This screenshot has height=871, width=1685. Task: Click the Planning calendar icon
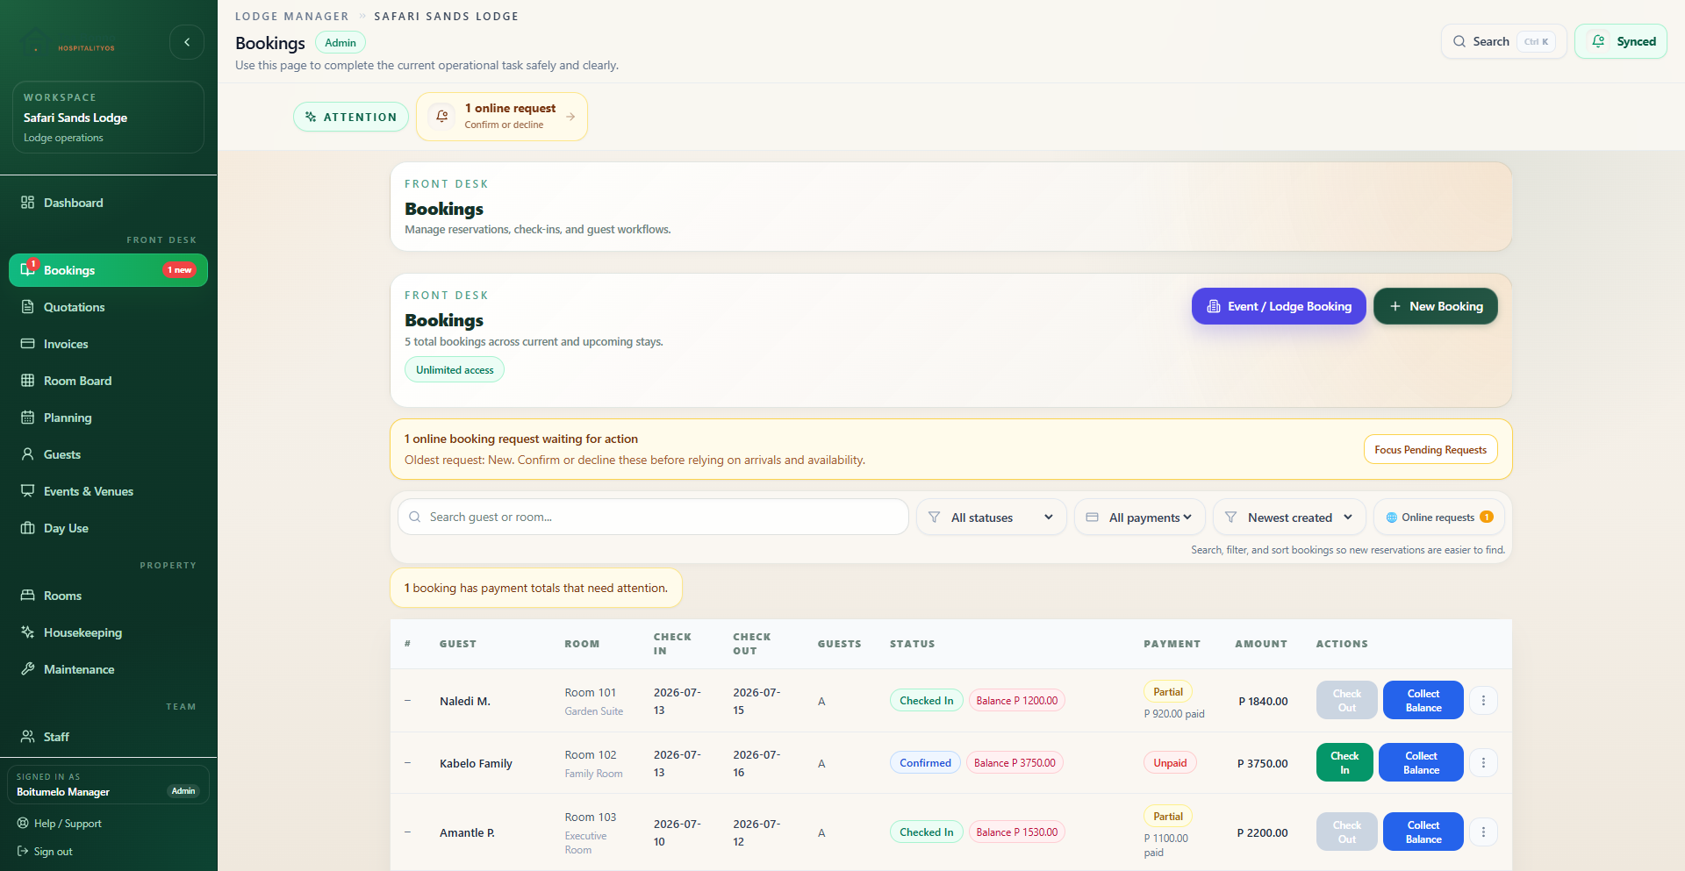click(27, 418)
